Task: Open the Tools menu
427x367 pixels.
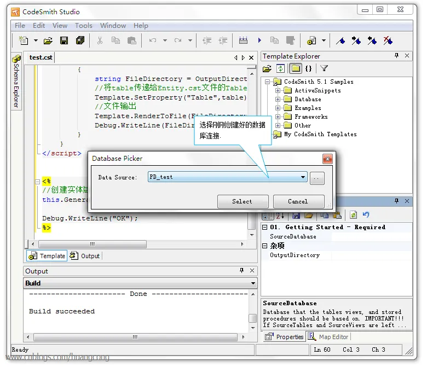Action: coord(83,25)
